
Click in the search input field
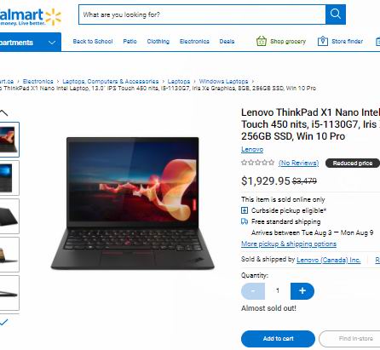click(202, 14)
